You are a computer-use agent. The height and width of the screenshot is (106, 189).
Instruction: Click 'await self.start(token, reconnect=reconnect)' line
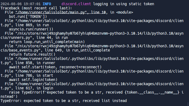pos(55,67)
